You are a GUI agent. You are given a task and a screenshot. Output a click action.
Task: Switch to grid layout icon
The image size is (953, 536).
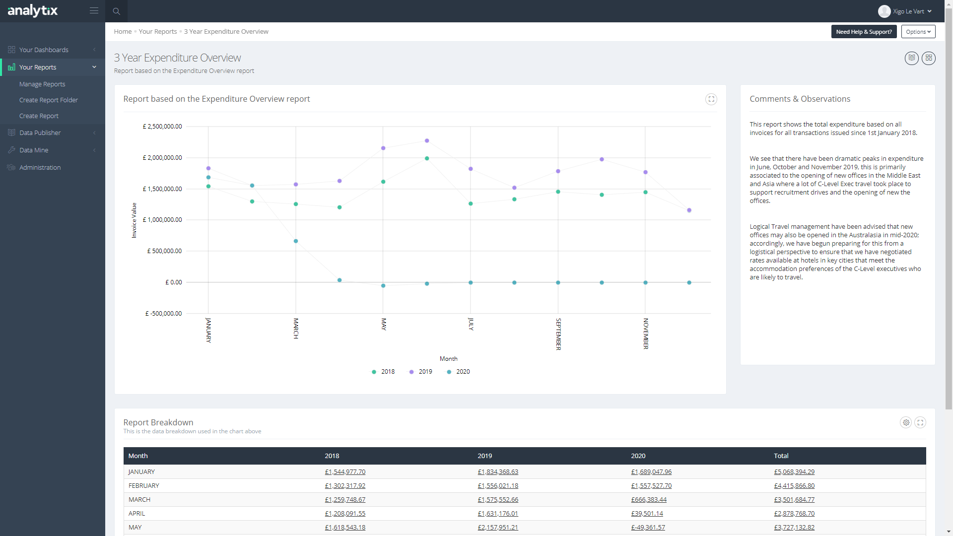click(x=929, y=58)
